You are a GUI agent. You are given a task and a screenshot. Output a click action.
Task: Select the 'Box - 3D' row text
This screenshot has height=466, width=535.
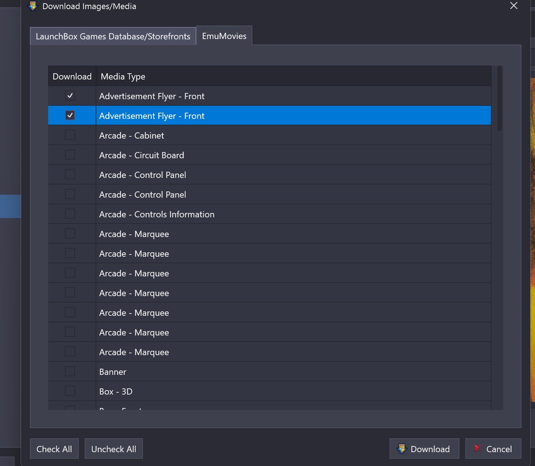click(116, 392)
